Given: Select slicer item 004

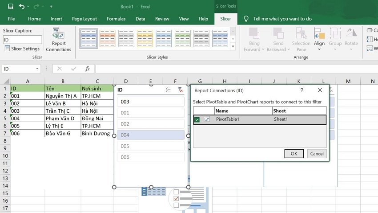Looking at the screenshot, I should click(x=150, y=135).
